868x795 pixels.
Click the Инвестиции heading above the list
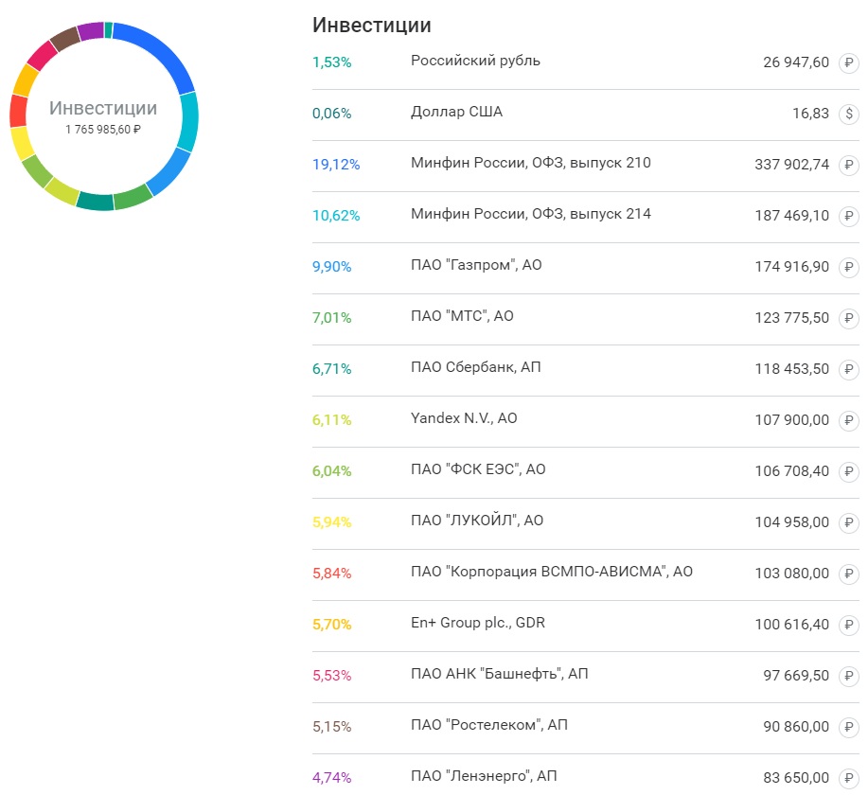tap(371, 26)
